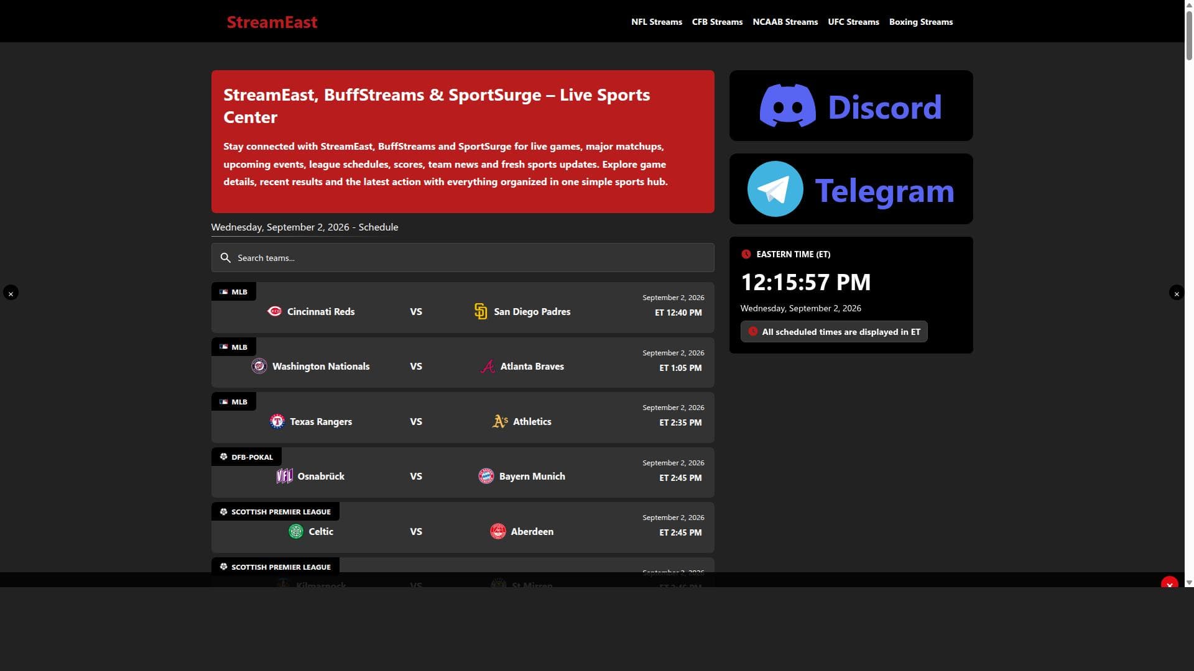Image resolution: width=1194 pixels, height=671 pixels.
Task: Click the DFB-POKAL league badge
Action: click(x=246, y=457)
